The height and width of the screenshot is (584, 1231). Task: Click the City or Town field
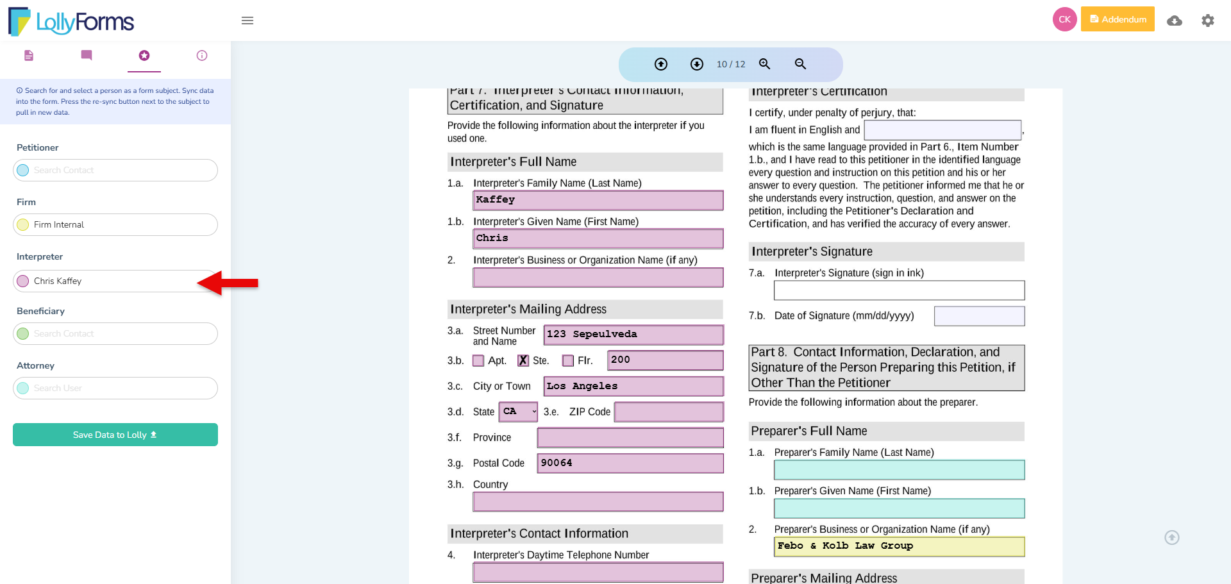pos(633,386)
